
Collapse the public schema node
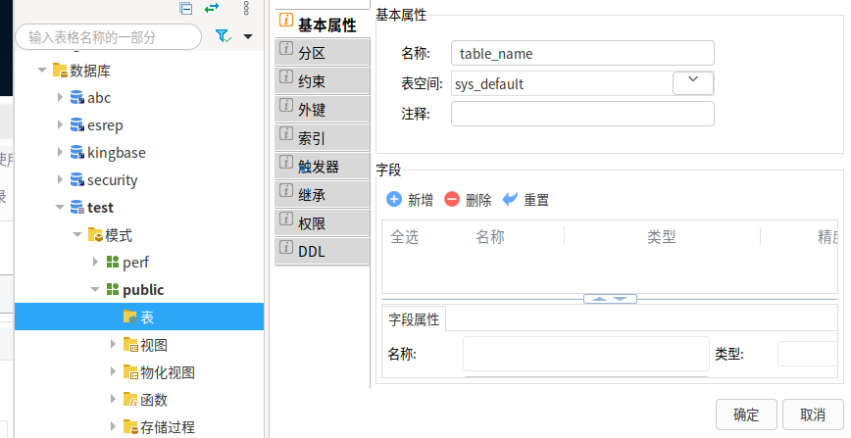click(x=95, y=290)
